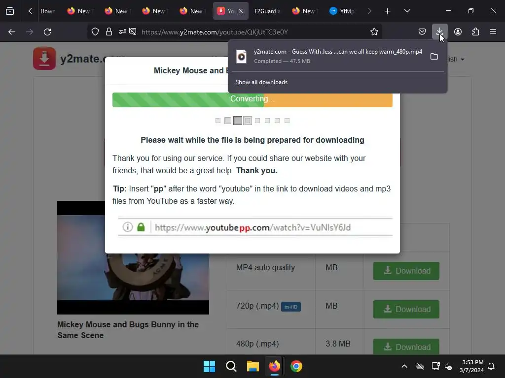Image resolution: width=505 pixels, height=378 pixels.
Task: Click Show all downloads
Action: [261, 82]
